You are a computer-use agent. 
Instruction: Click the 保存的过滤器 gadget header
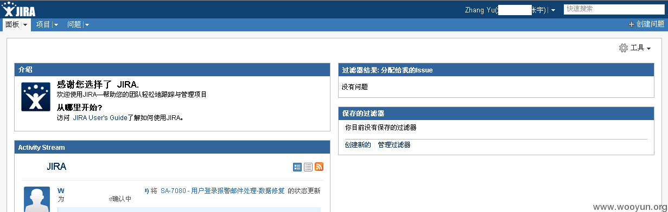(x=496, y=113)
